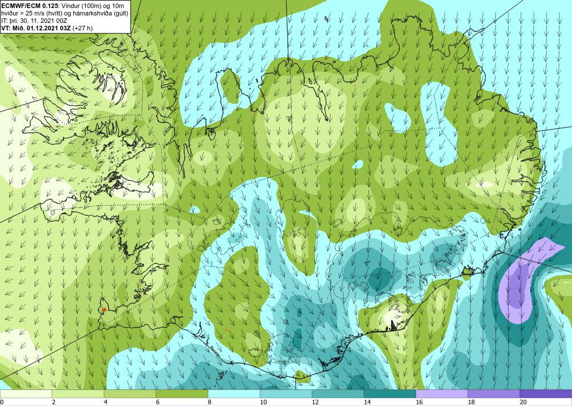Click the legend tick label "8"
This screenshot has width=572, height=406.
(x=210, y=402)
